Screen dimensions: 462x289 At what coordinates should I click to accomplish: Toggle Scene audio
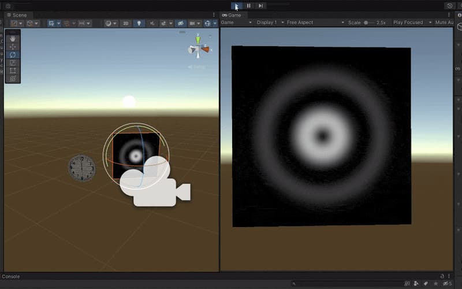pos(152,23)
